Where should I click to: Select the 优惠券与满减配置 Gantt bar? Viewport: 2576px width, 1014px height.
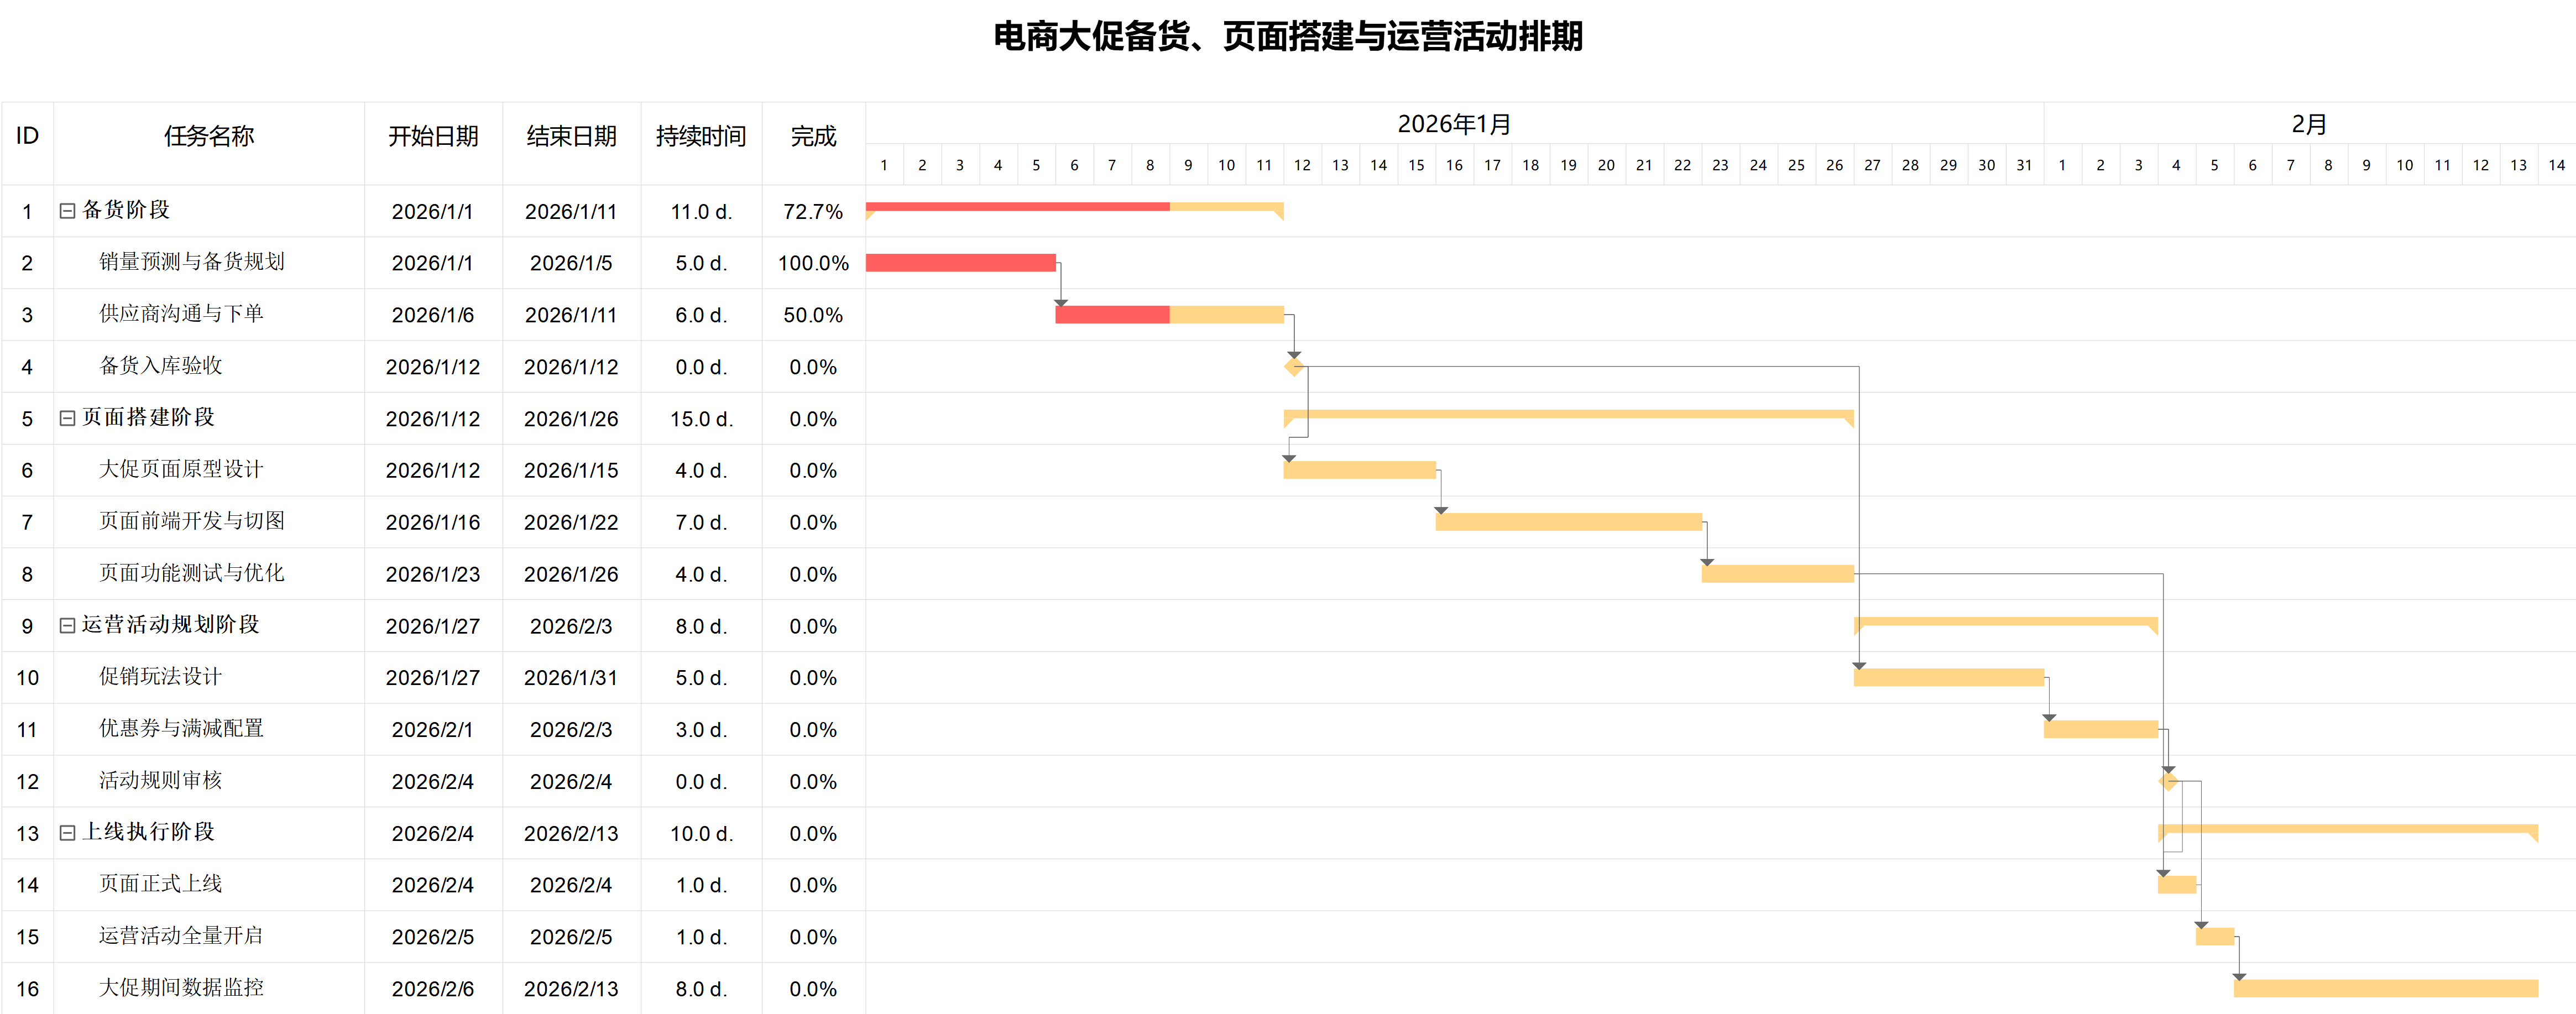2100,729
